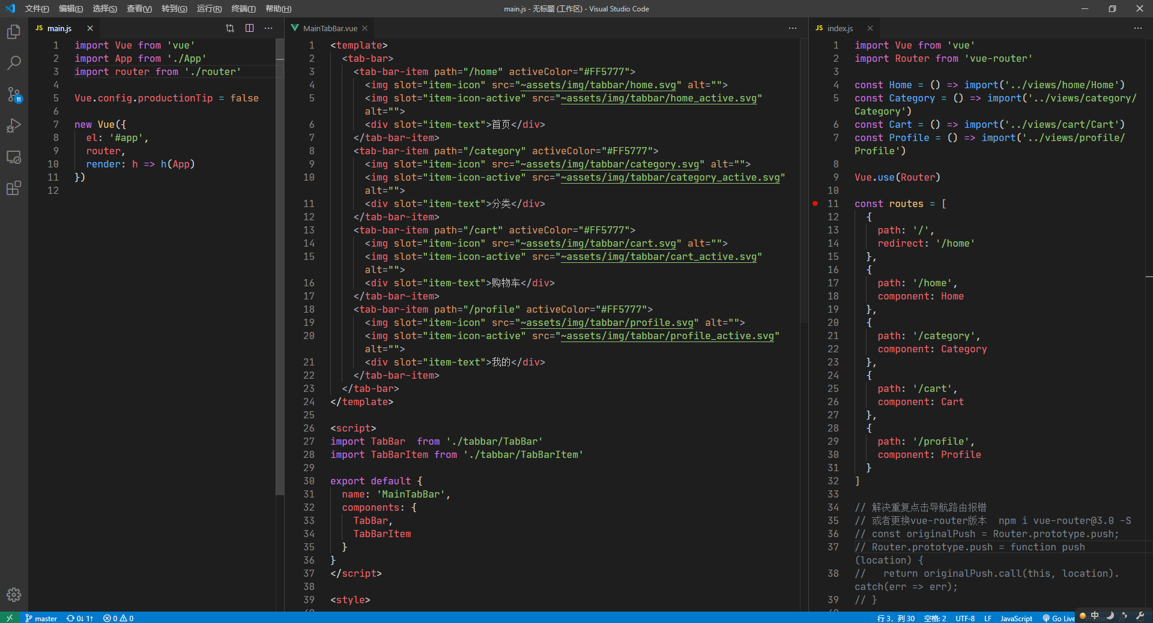Open the Run and Debug view

14,125
